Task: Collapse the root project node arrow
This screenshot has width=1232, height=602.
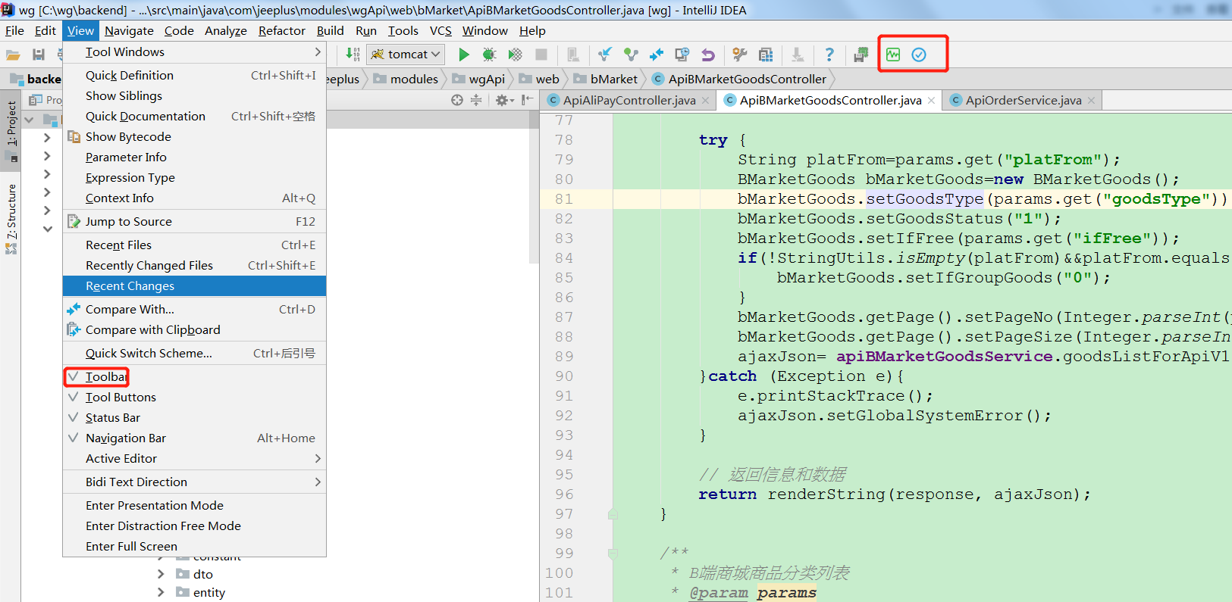Action: (x=30, y=120)
